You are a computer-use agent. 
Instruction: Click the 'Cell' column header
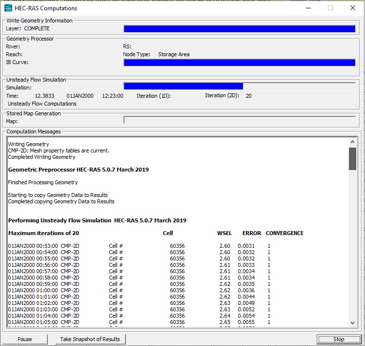tap(168, 233)
